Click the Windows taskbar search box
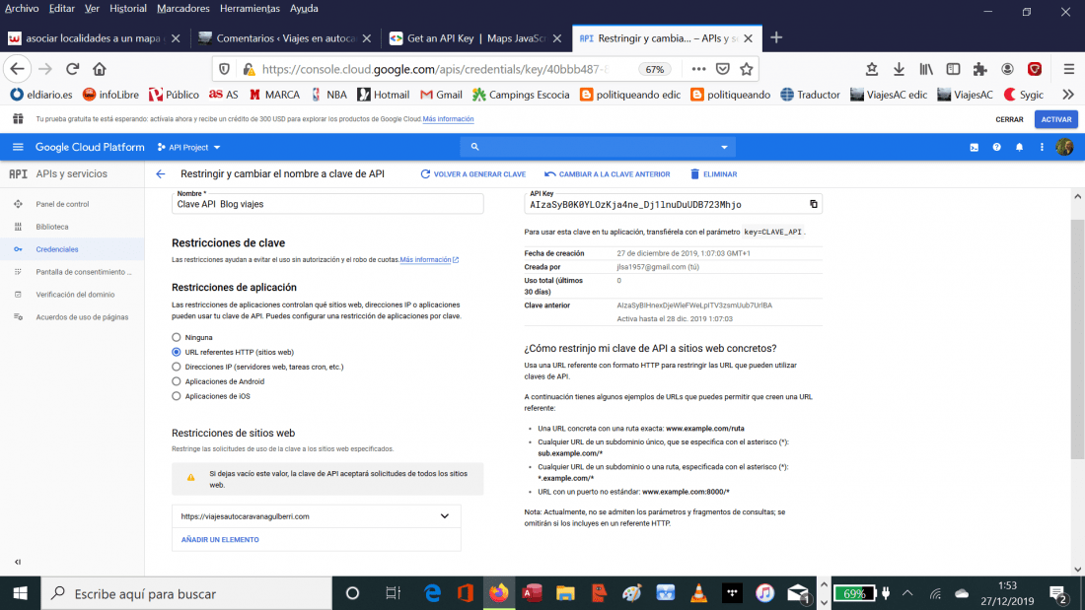This screenshot has width=1085, height=610. [x=186, y=593]
